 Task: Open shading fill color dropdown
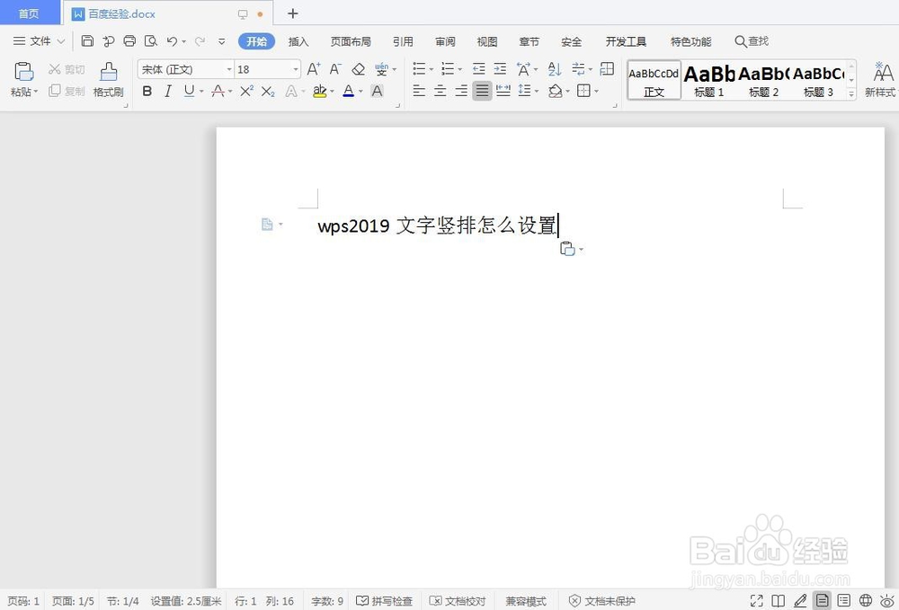pos(567,92)
